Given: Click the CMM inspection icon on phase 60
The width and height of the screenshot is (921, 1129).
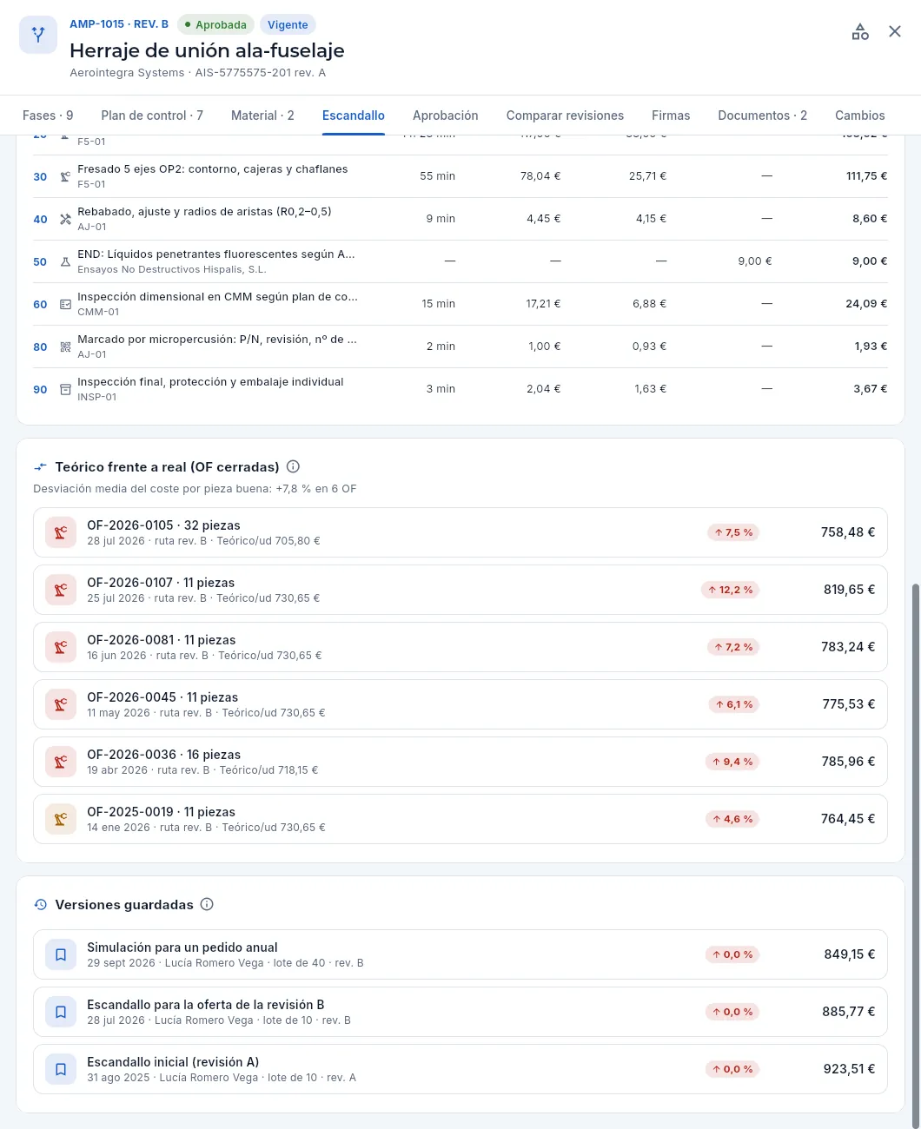Looking at the screenshot, I should (x=65, y=304).
